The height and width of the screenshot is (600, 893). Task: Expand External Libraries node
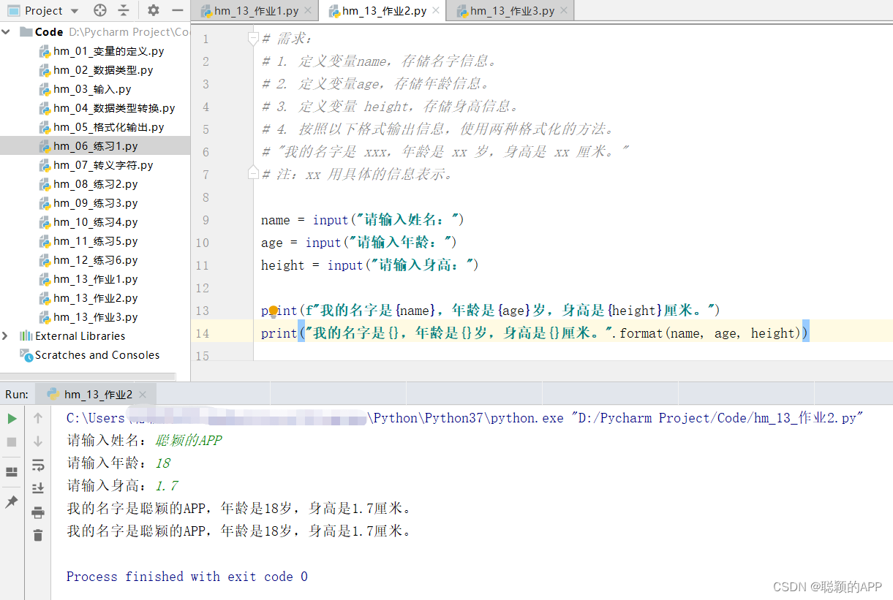click(x=6, y=335)
